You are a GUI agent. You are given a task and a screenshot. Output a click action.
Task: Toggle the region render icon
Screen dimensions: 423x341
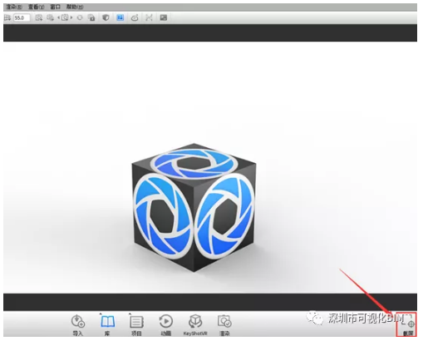(x=149, y=17)
